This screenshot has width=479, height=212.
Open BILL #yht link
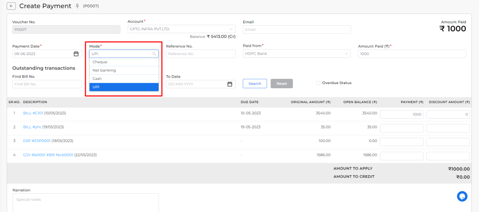(32, 127)
